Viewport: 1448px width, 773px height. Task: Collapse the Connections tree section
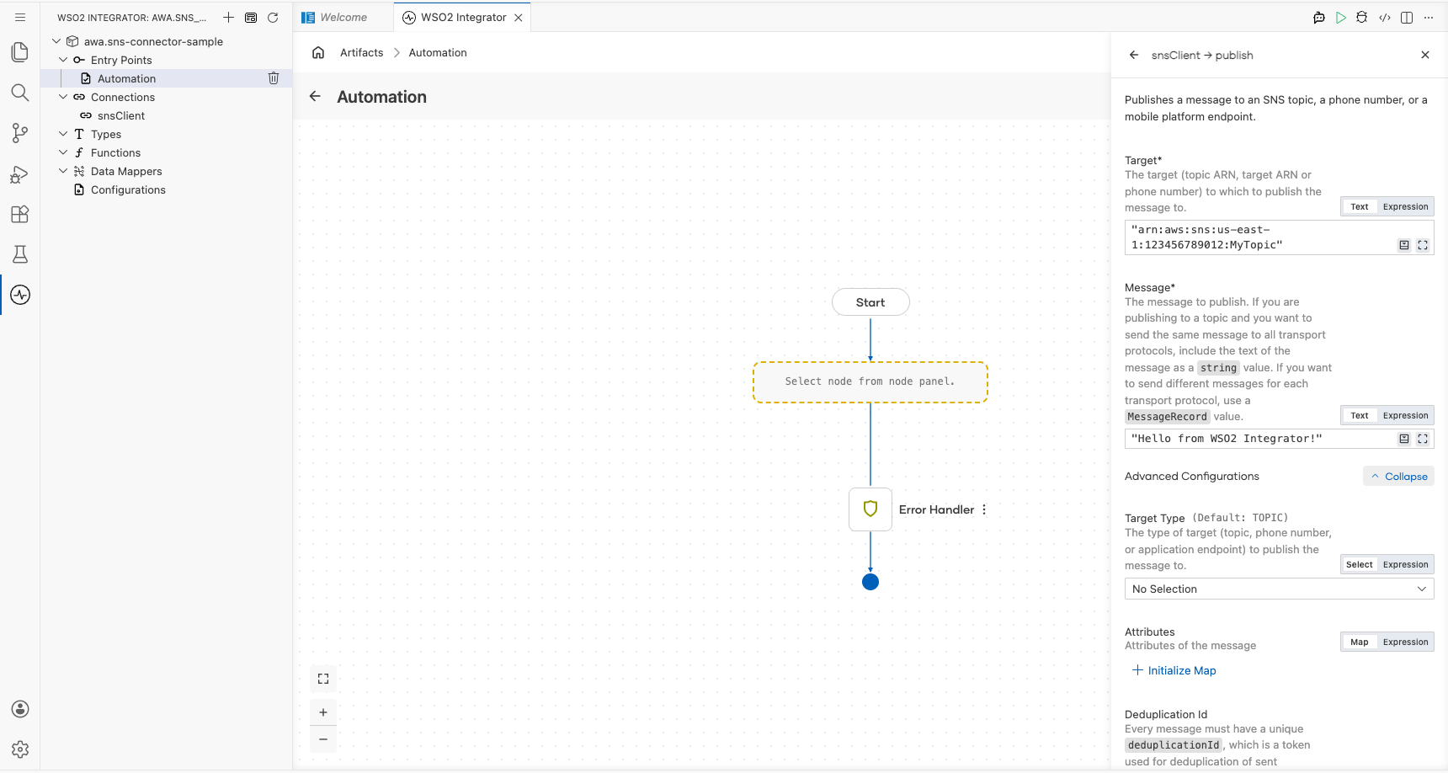[x=63, y=97]
